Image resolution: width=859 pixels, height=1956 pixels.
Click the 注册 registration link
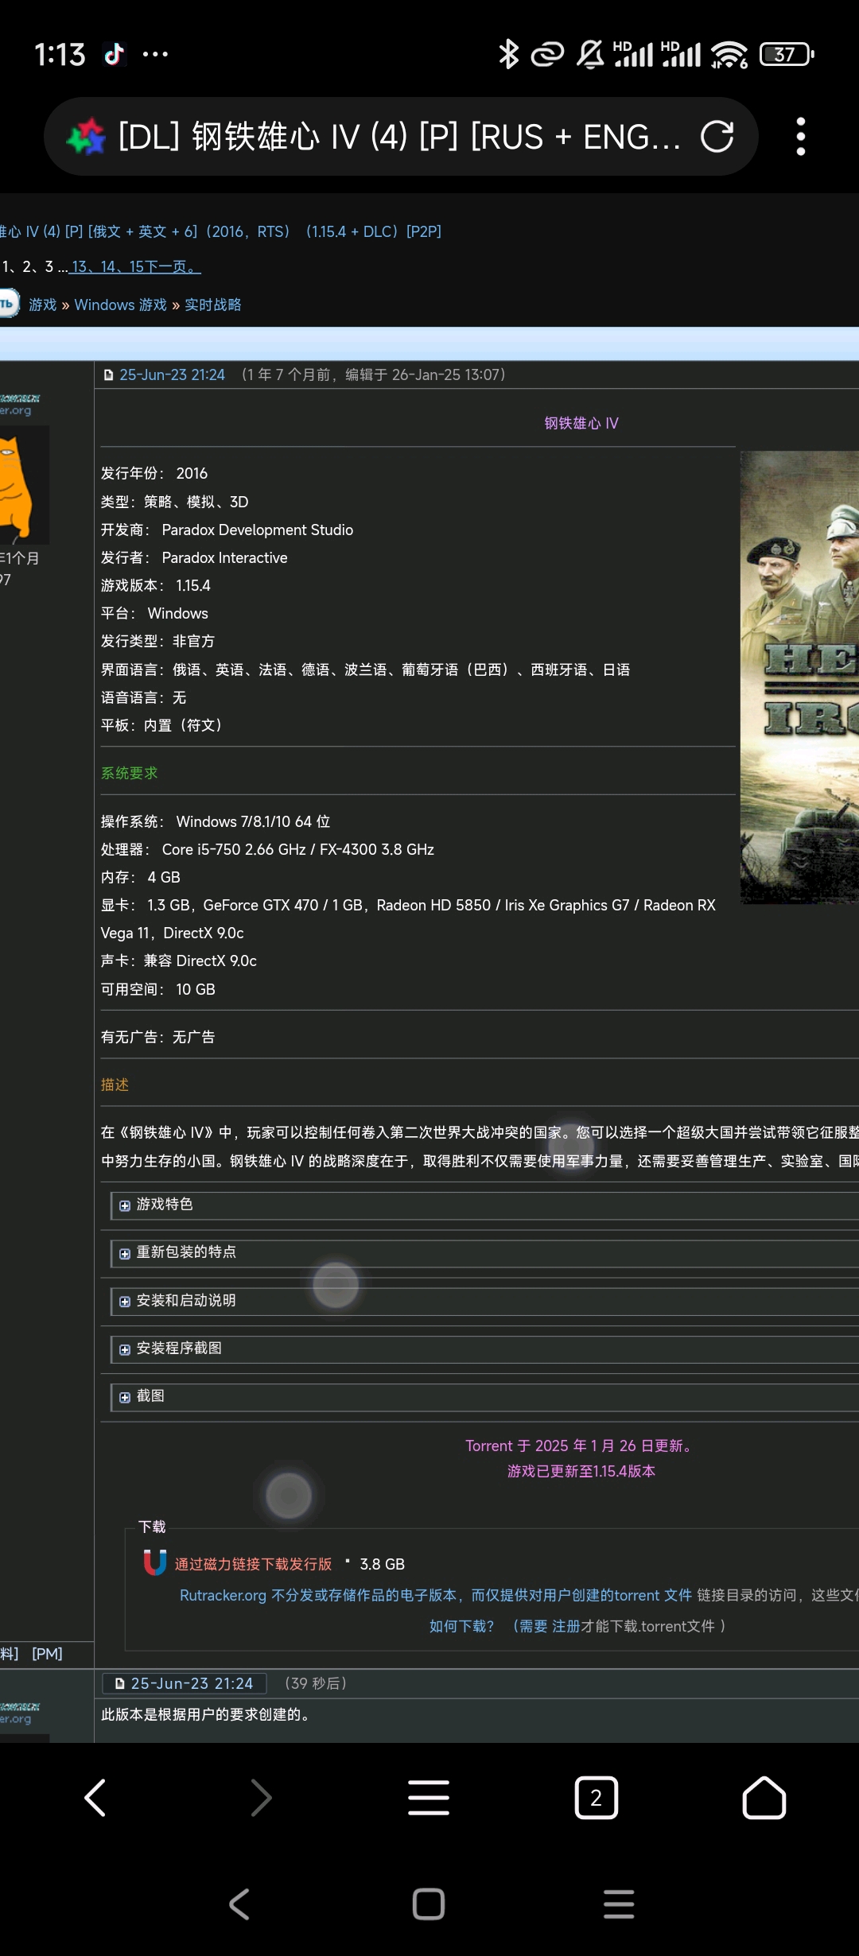coord(566,1627)
